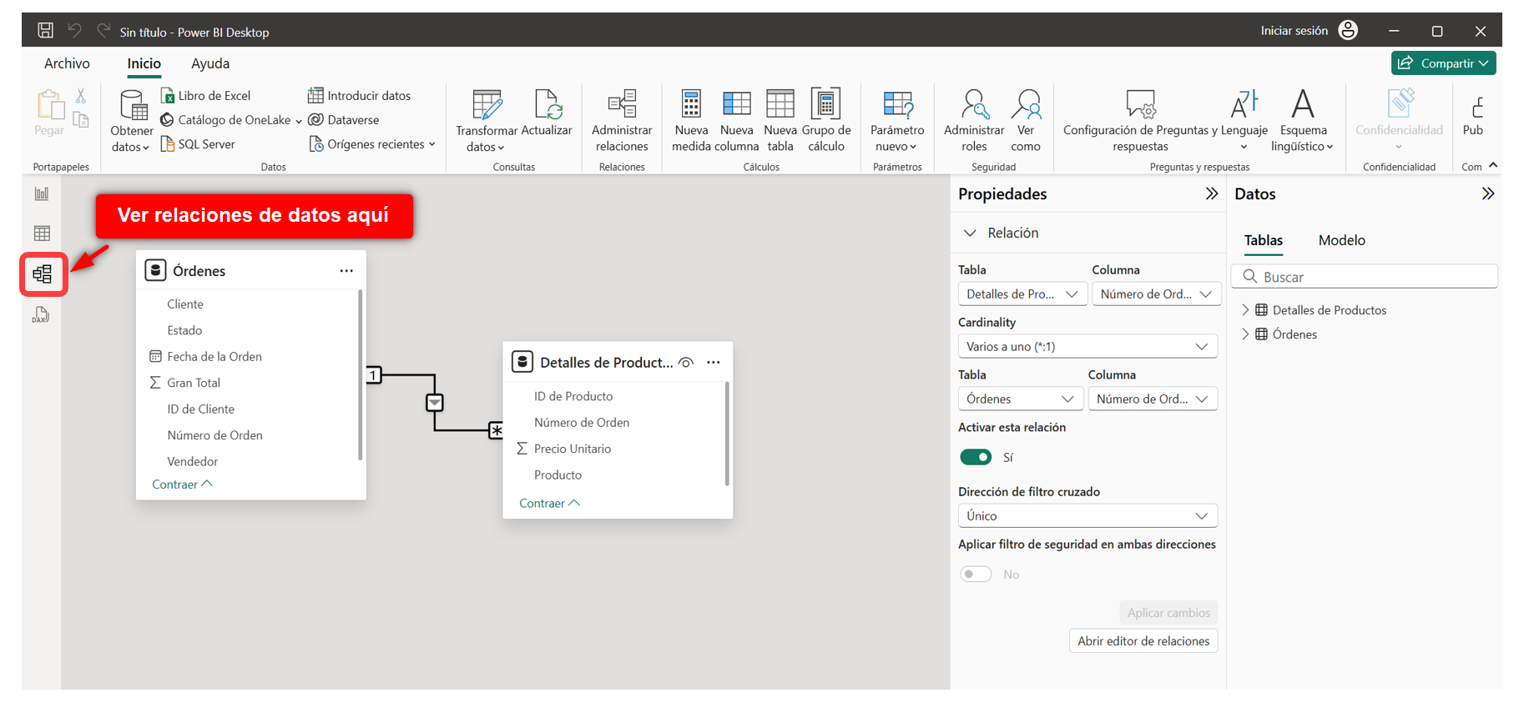Click Ver como role viewer
Image resolution: width=1514 pixels, height=728 pixels.
click(x=1026, y=121)
